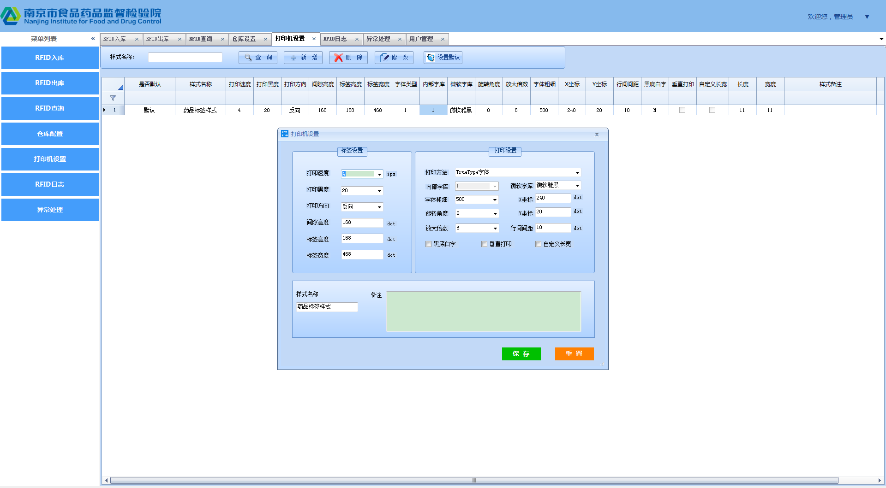Click the filter funnel icon in grid
The height and width of the screenshot is (488, 886).
[113, 98]
